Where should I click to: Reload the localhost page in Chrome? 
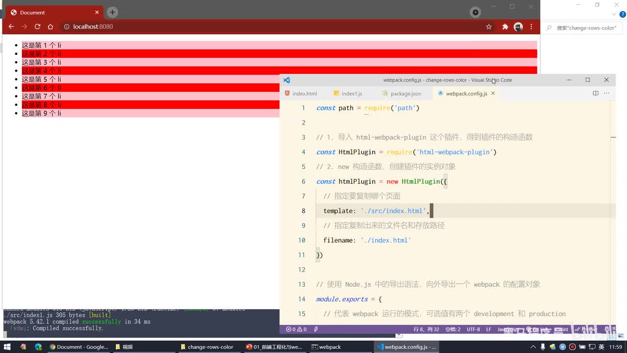[x=37, y=26]
